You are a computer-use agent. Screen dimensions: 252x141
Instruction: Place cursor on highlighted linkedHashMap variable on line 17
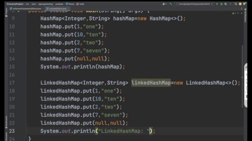pos(151,83)
